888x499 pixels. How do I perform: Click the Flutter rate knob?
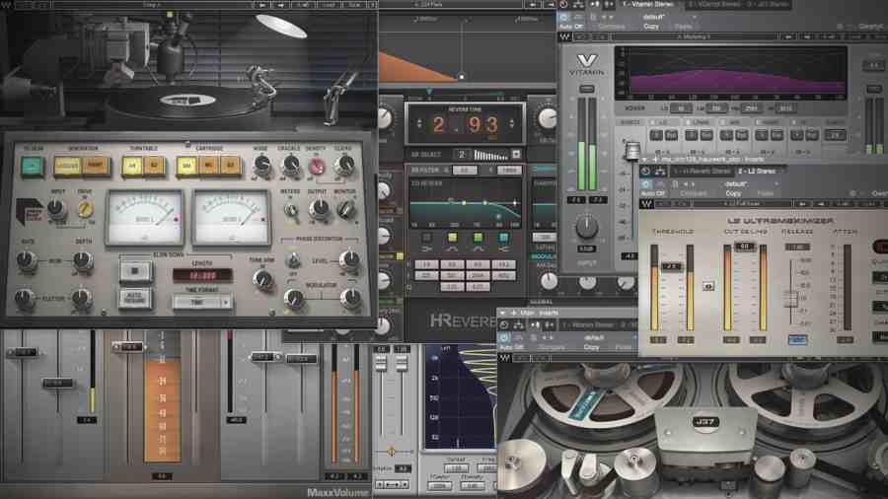coord(24,298)
